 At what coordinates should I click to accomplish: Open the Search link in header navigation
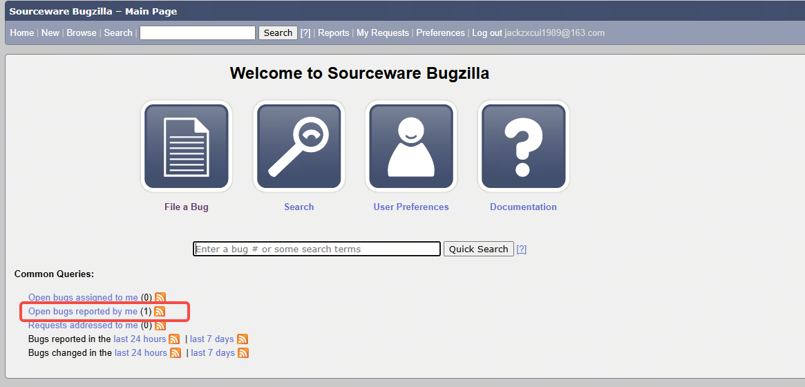click(x=118, y=33)
